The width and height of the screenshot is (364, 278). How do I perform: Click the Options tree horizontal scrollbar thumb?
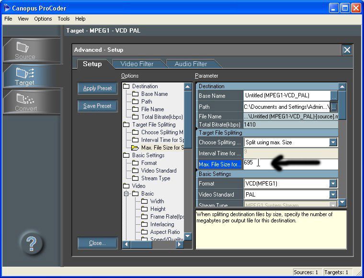coord(141,244)
